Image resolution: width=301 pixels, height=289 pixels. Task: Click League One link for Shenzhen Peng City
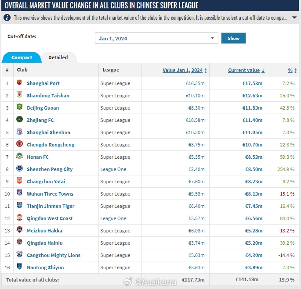click(113, 169)
